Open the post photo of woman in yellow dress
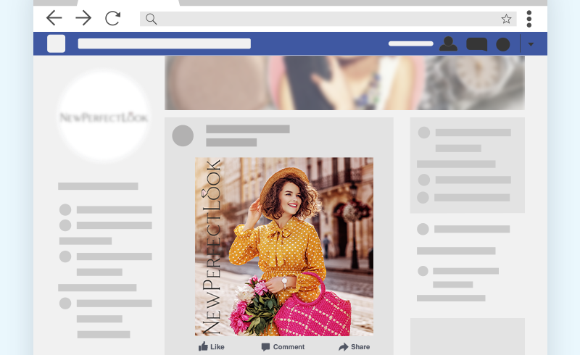Screen dimensions: 580x355 point(284,246)
